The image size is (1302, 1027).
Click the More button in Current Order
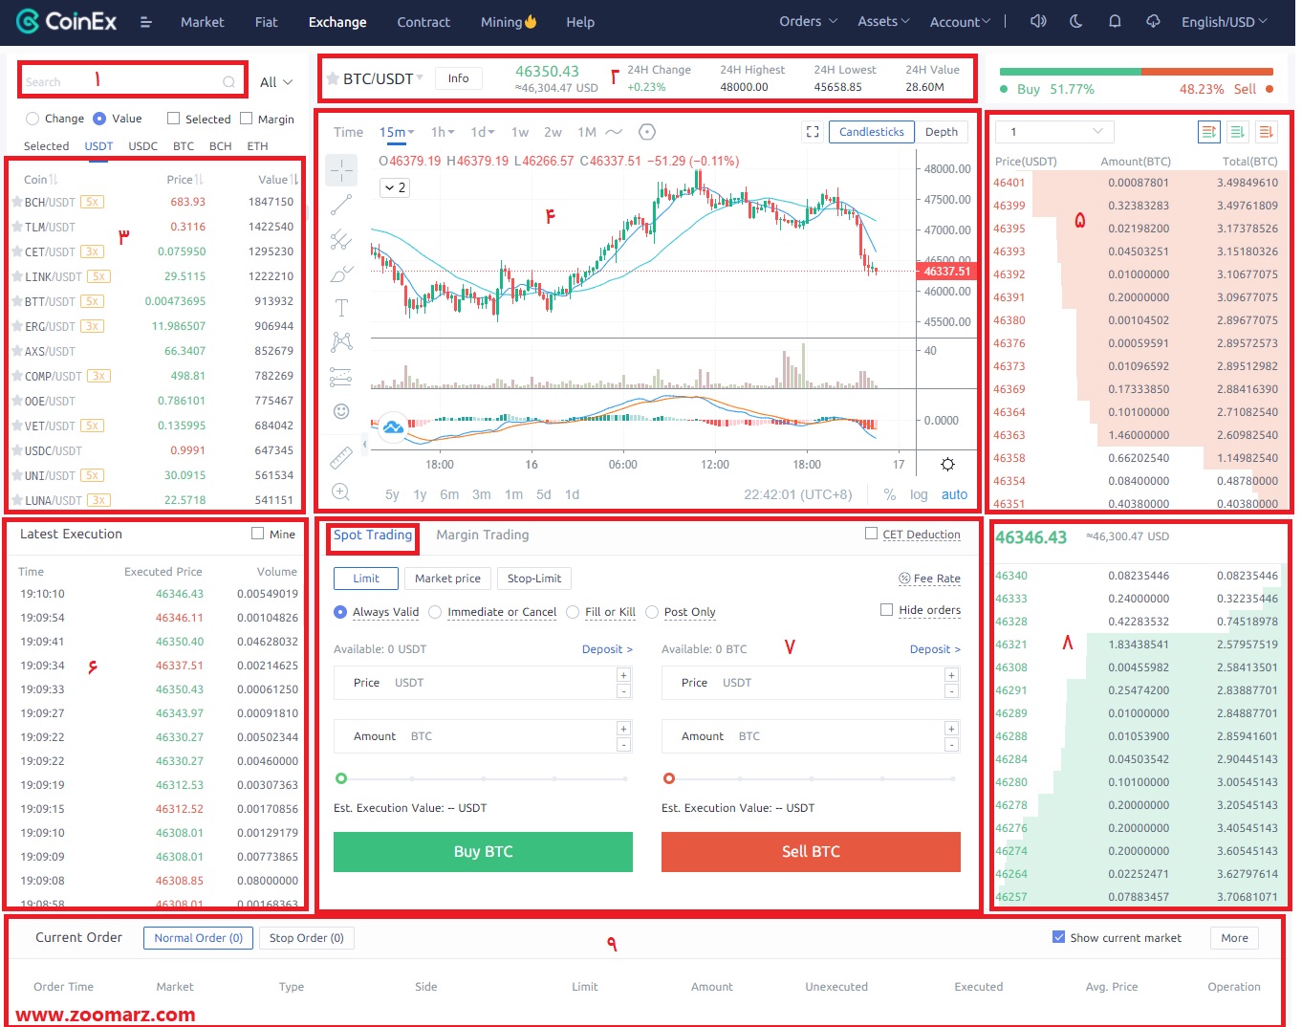[x=1234, y=938]
